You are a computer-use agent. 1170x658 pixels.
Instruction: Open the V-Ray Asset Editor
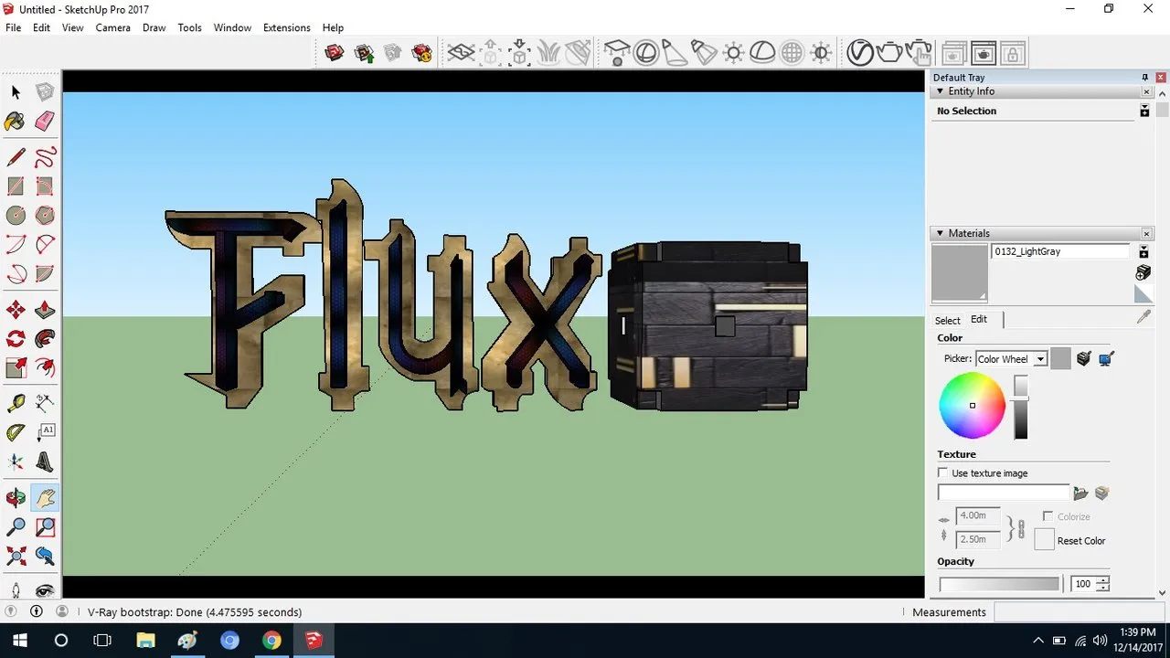point(860,53)
